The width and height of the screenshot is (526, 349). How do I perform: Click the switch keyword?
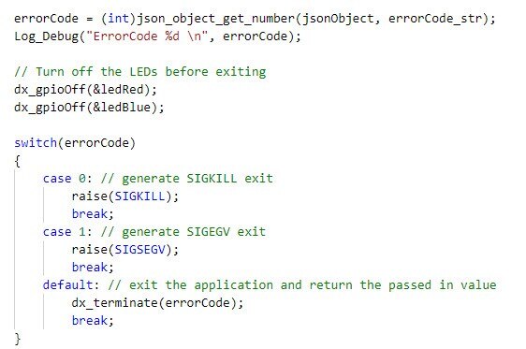tap(36, 143)
